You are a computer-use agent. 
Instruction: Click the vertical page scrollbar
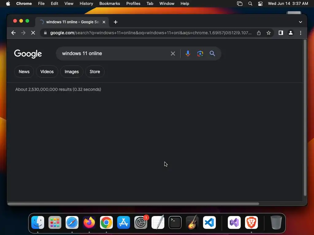[x=305, y=118]
